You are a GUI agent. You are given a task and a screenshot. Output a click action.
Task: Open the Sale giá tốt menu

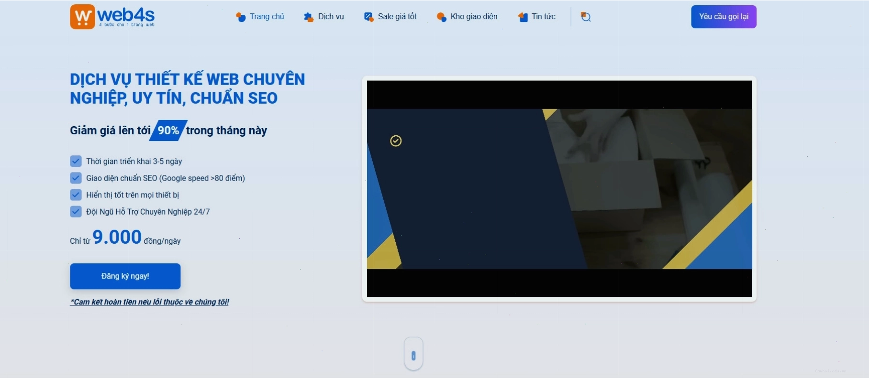click(x=397, y=17)
